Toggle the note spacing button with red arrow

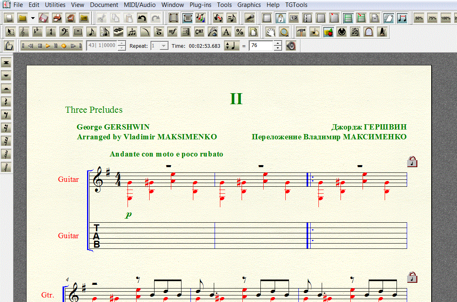tap(402, 18)
